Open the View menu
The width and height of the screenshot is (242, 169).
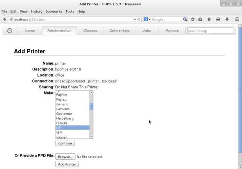tap(23, 11)
